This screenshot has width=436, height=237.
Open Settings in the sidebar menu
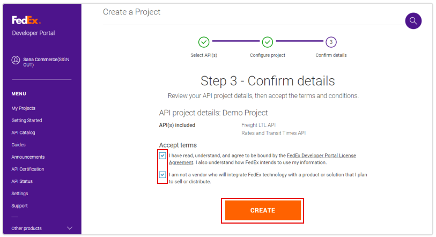tap(20, 194)
